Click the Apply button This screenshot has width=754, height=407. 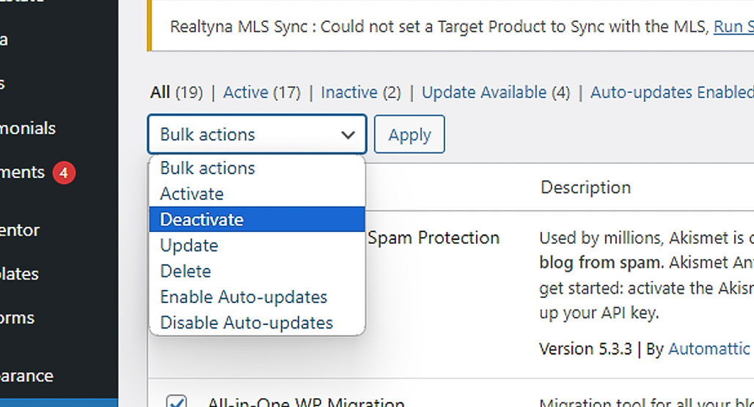click(x=409, y=135)
